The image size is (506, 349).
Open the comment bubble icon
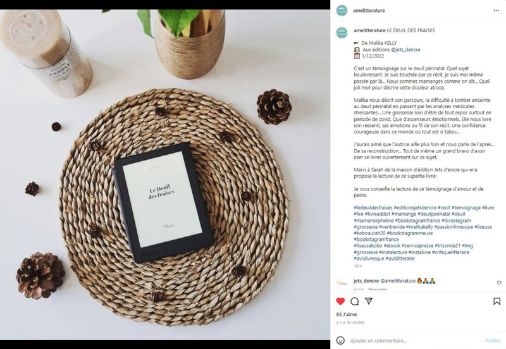pos(355,301)
